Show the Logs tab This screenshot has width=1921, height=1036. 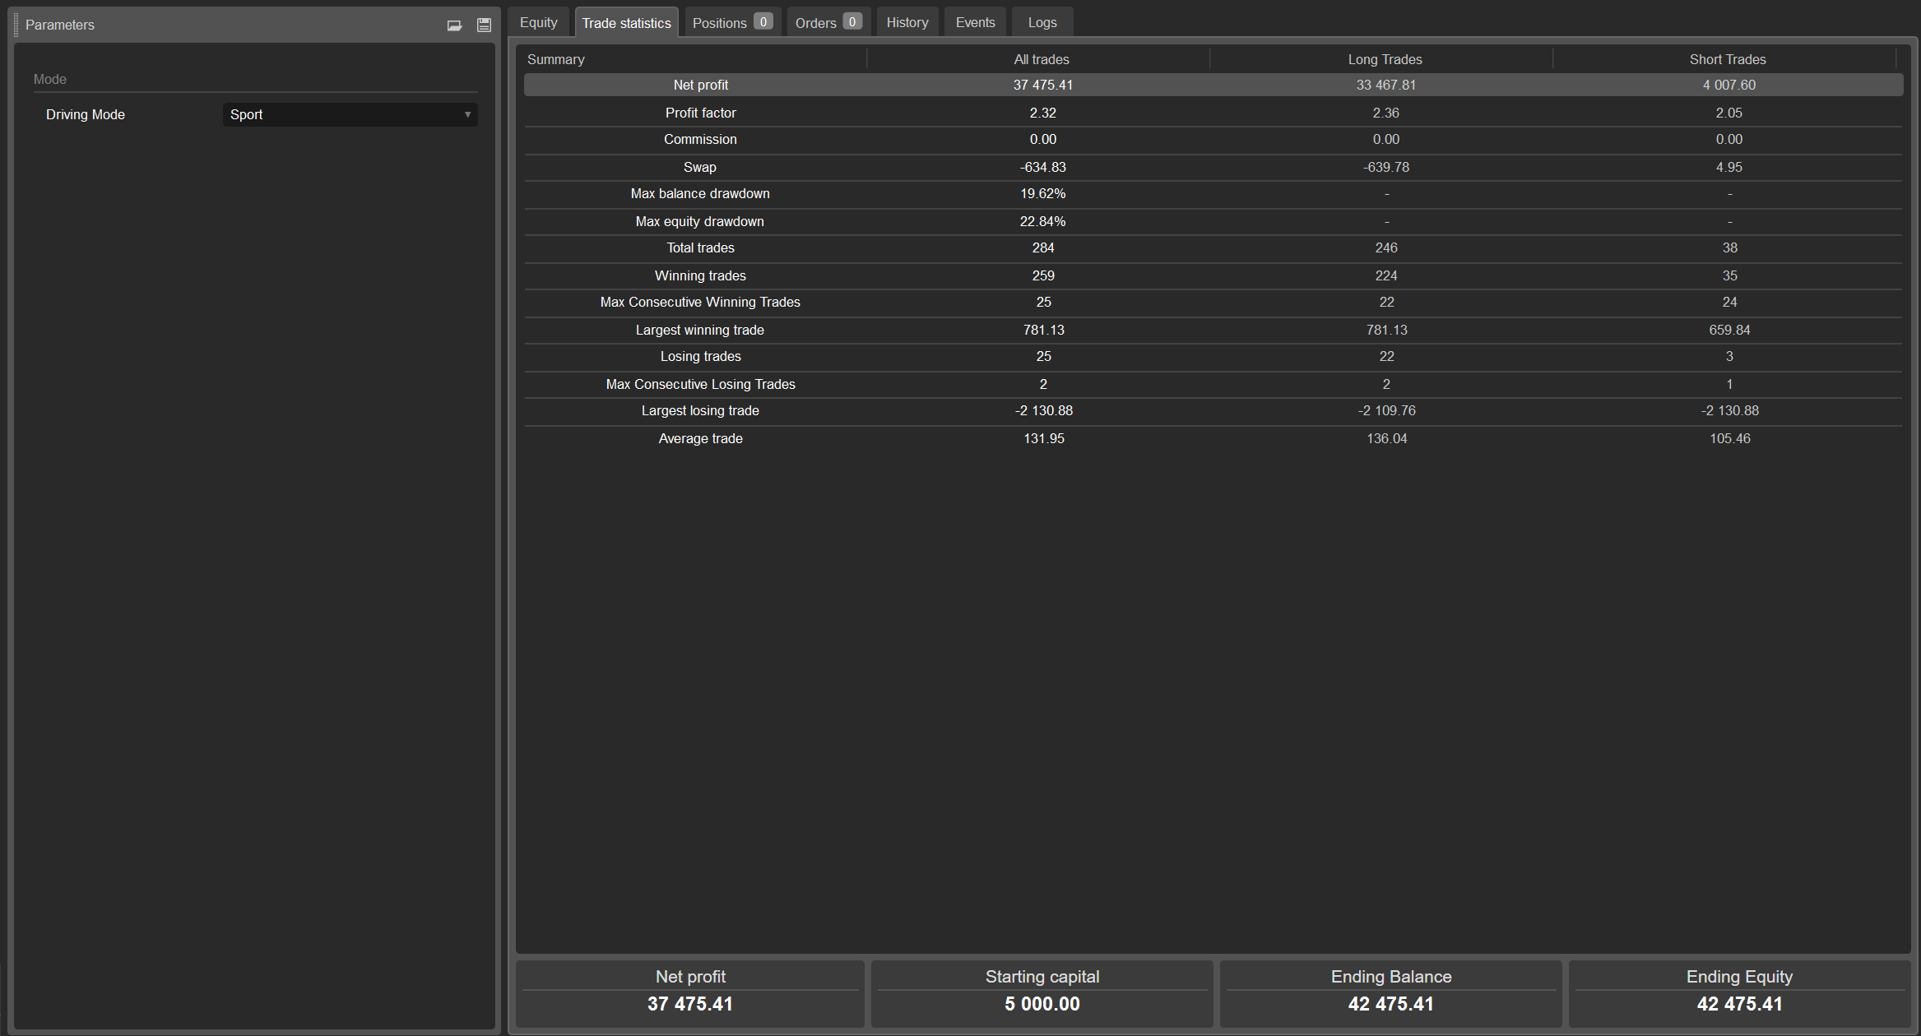1042,23
